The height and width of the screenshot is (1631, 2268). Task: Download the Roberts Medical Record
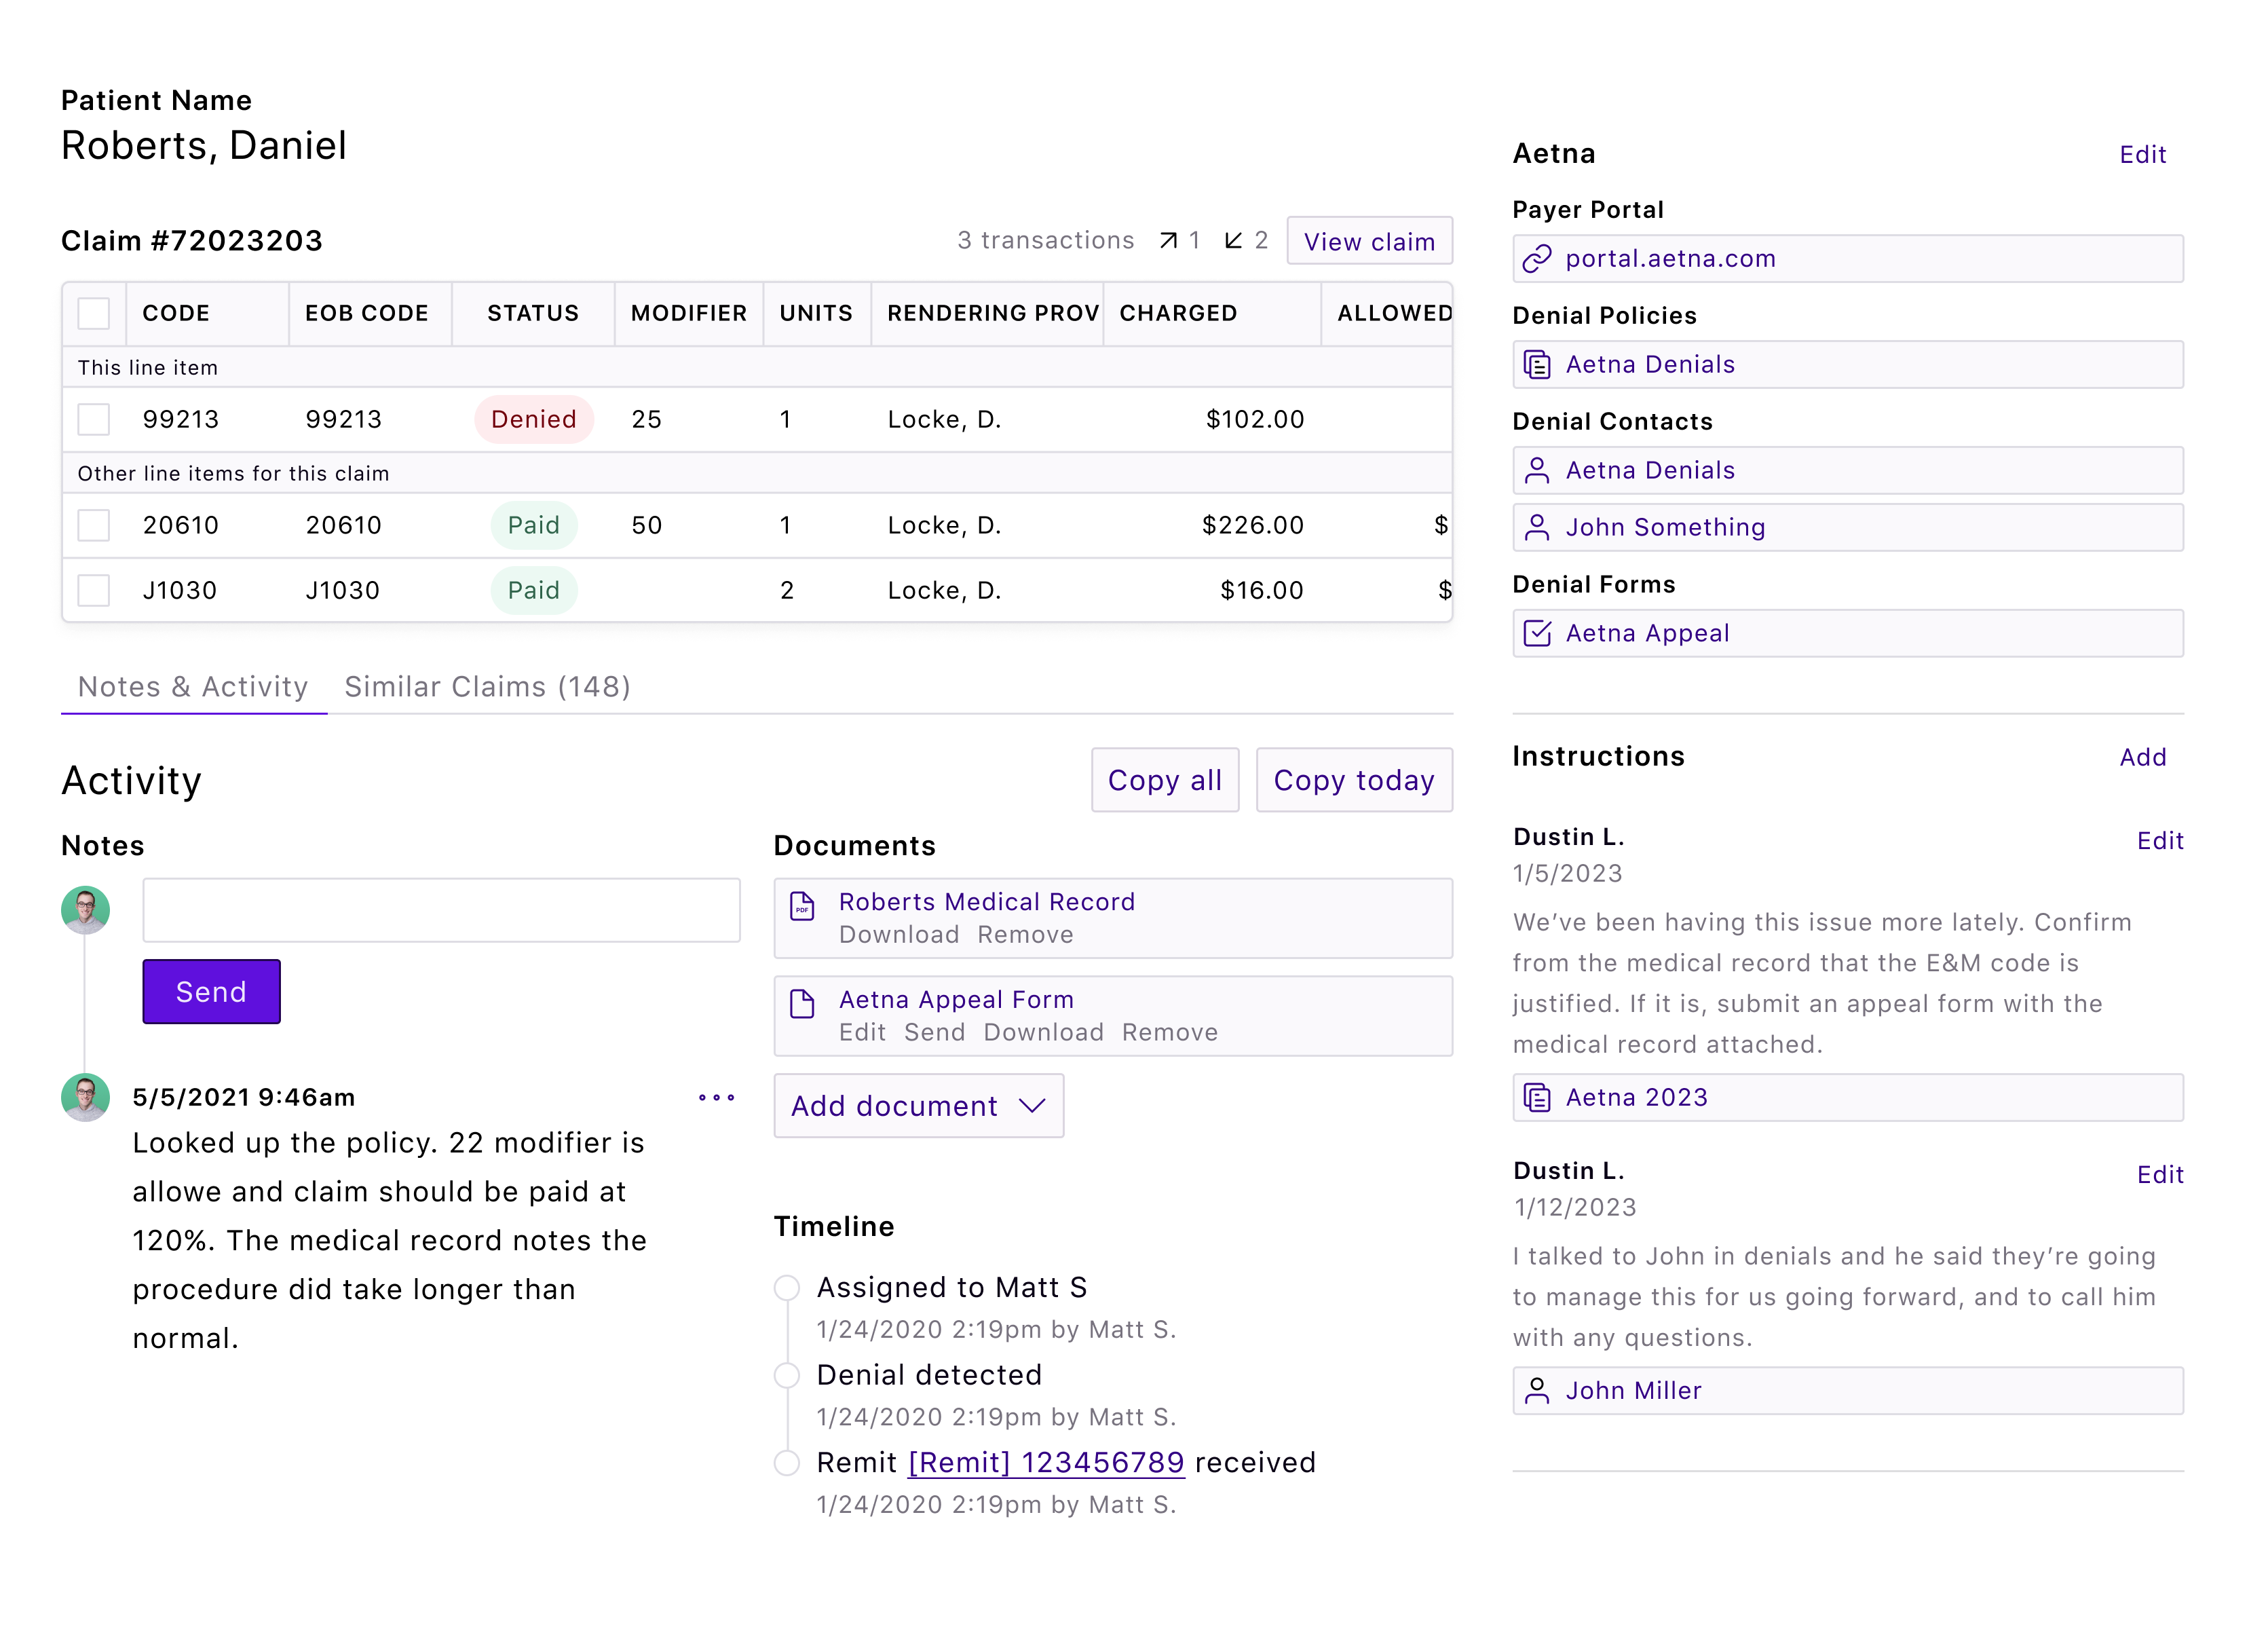tap(898, 935)
